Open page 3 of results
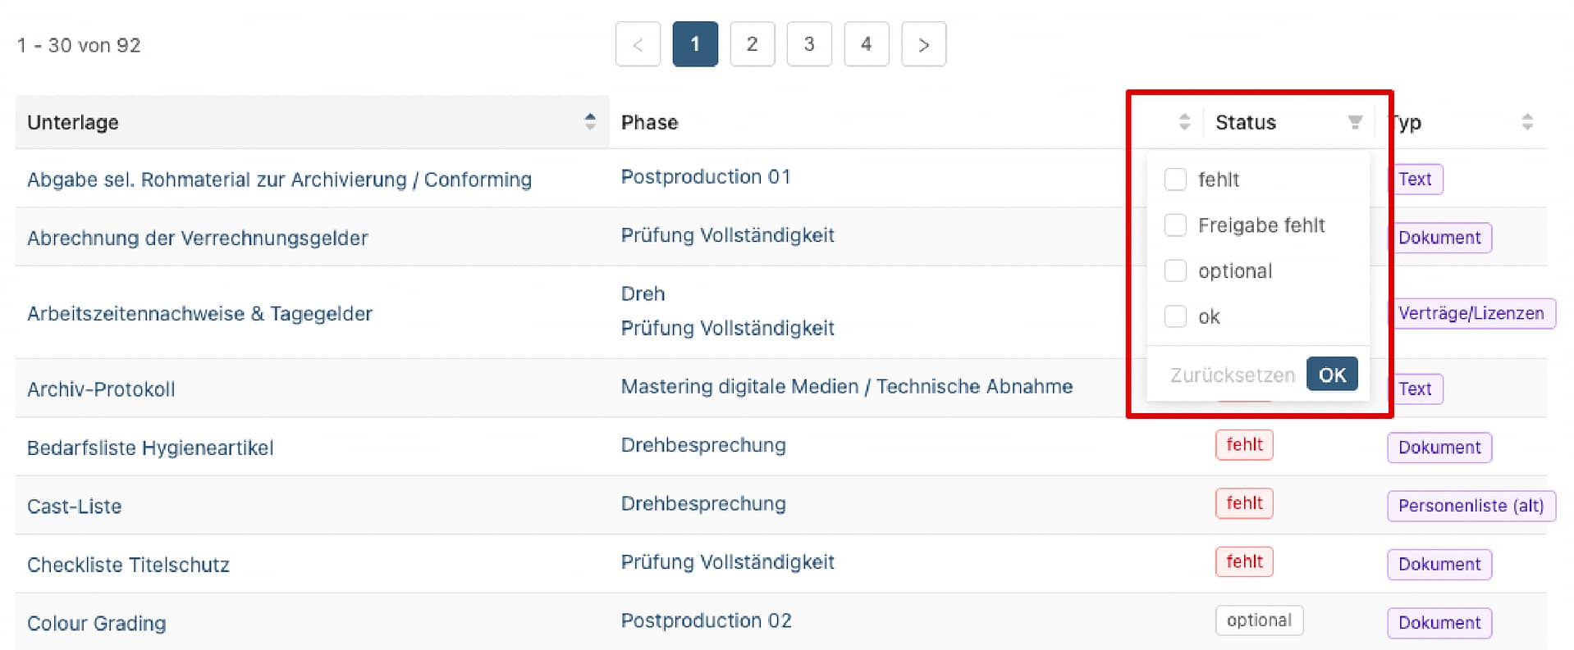The image size is (1574, 650). pos(809,44)
